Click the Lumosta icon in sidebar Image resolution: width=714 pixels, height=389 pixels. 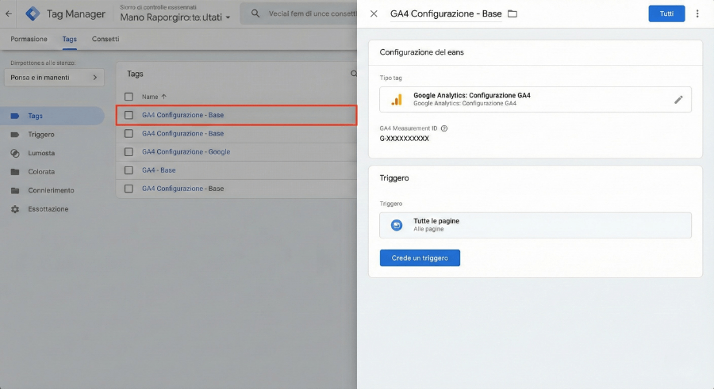[15, 154]
